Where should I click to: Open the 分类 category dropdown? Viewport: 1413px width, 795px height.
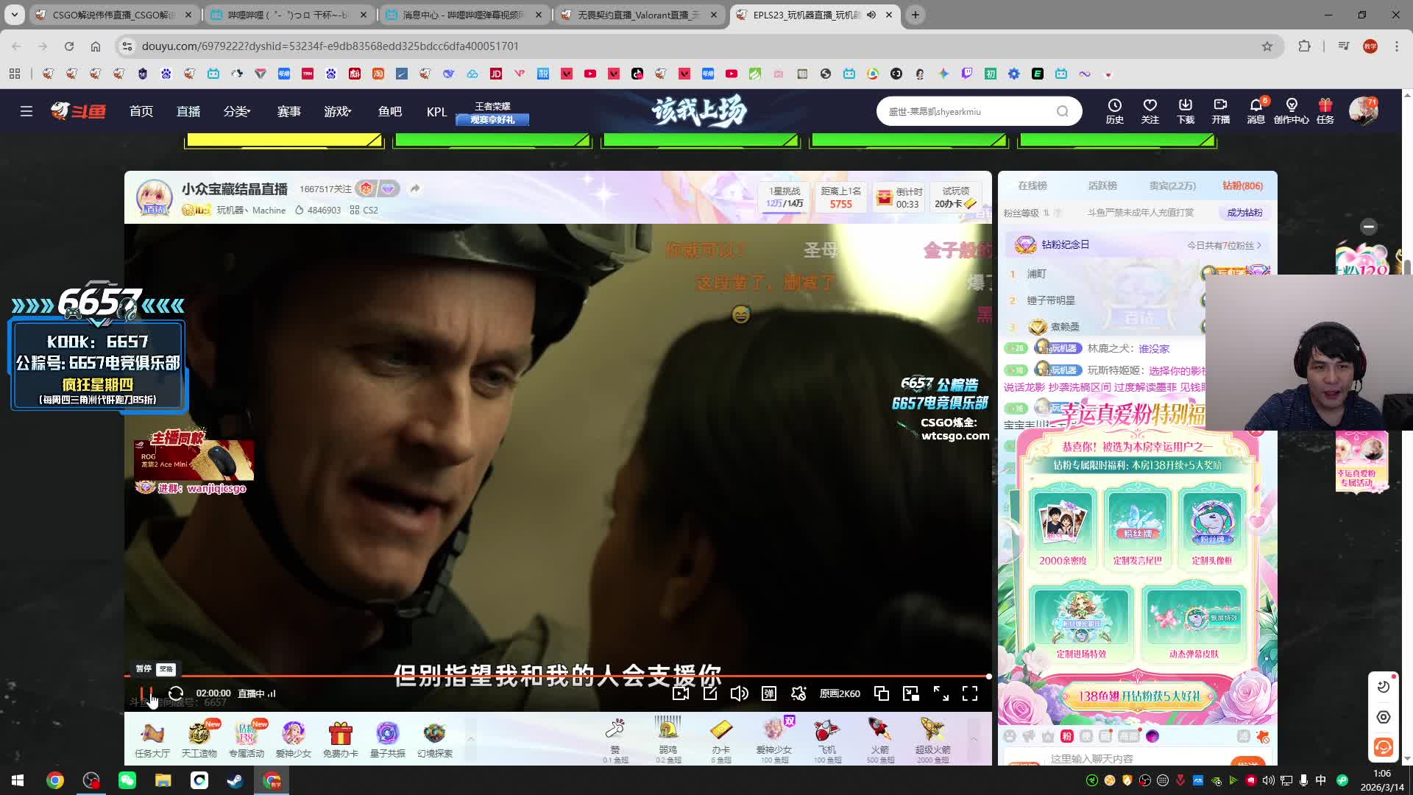coord(237,111)
